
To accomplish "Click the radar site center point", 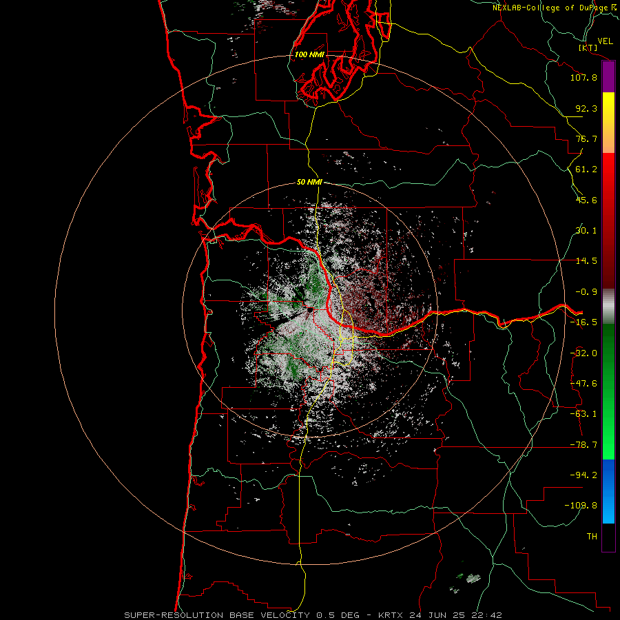I will coord(309,310).
